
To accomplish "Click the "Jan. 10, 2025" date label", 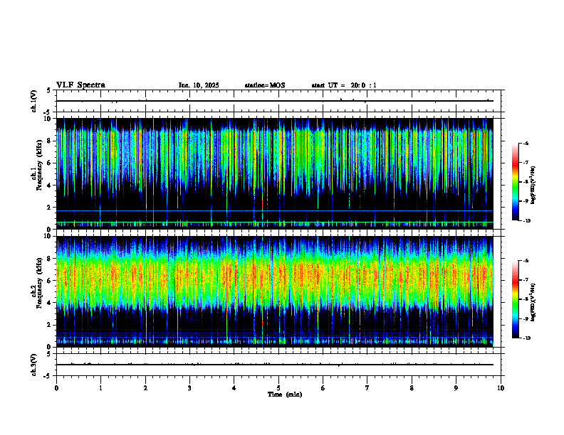I will coord(199,85).
